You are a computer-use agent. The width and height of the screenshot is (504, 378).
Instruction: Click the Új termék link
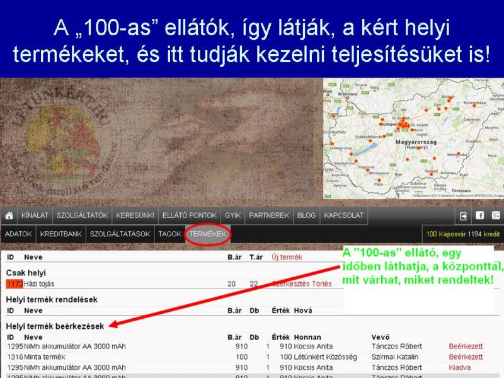(287, 257)
